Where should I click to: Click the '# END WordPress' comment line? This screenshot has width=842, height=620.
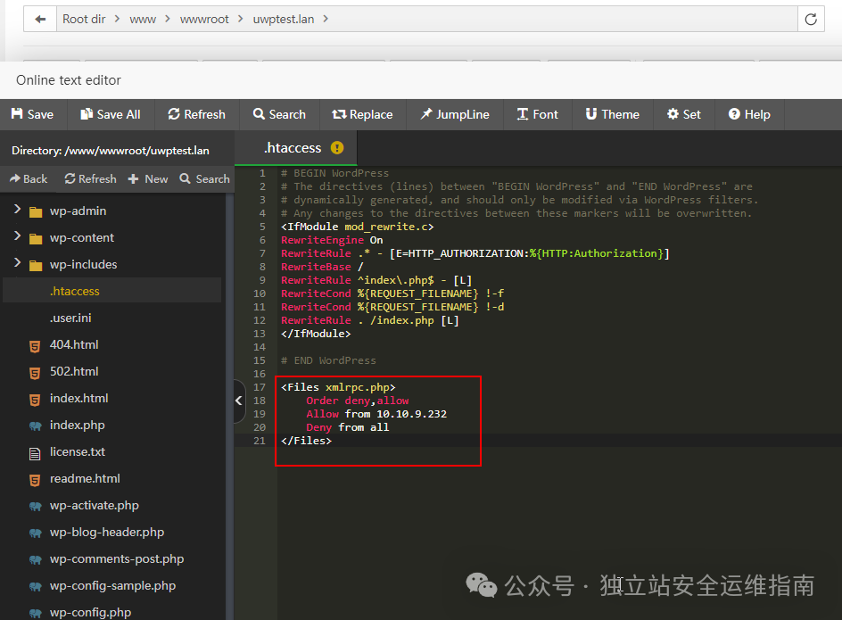(x=328, y=360)
